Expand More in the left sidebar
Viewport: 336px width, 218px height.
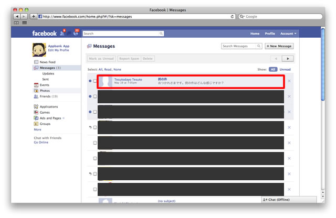37,129
